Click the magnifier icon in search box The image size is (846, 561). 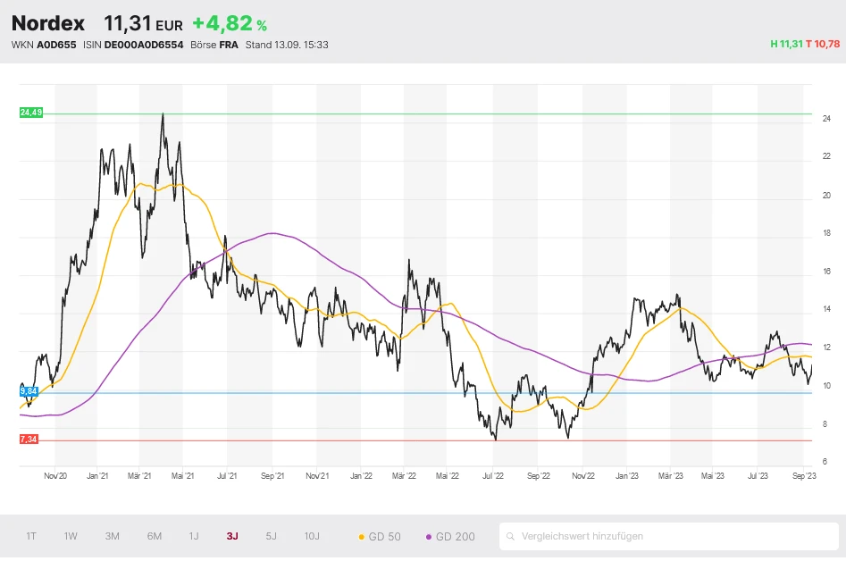[511, 537]
